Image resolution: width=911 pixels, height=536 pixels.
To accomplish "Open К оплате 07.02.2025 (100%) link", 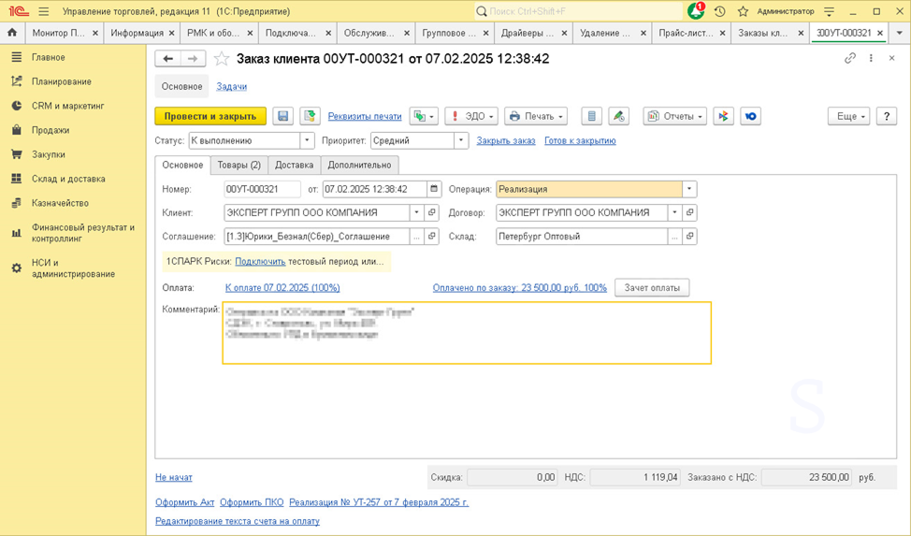I will [x=282, y=288].
